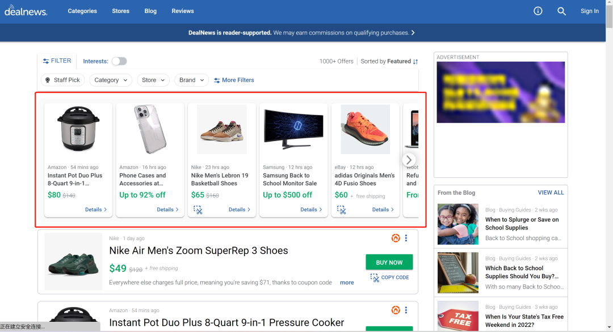Click the BUY NOW button
Screen dimensions: 613x332
click(389, 262)
